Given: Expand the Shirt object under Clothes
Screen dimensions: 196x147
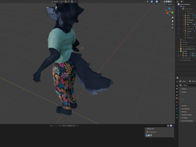Looking at the screenshot, I should (181, 56).
